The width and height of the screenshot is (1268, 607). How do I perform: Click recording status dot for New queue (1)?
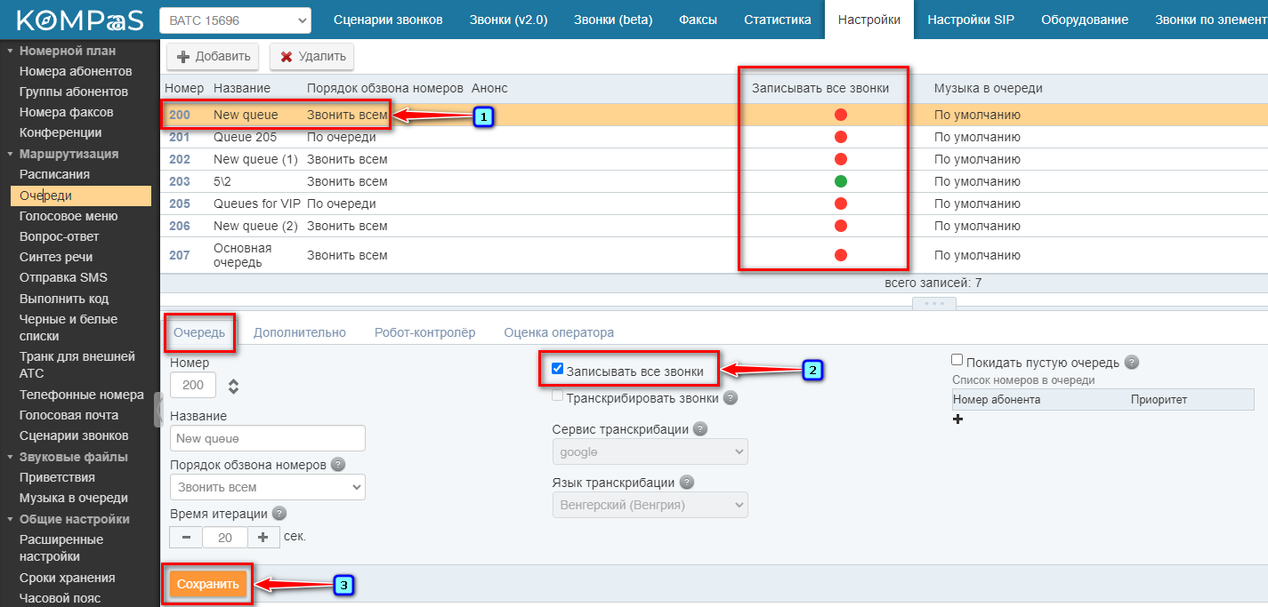(841, 159)
